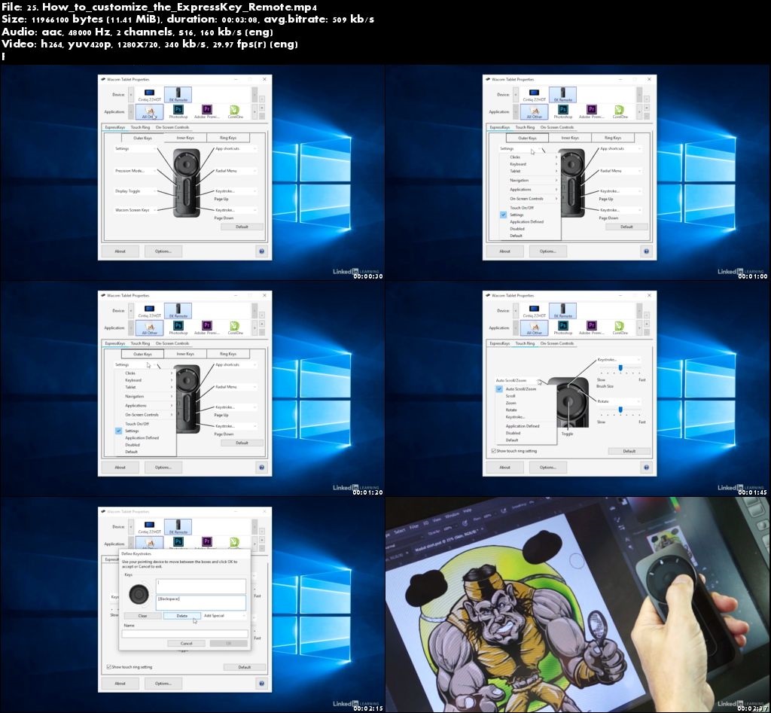Select Cintiq 22HDT device in 00:01:00 frame
This screenshot has height=713, width=771.
[x=534, y=94]
